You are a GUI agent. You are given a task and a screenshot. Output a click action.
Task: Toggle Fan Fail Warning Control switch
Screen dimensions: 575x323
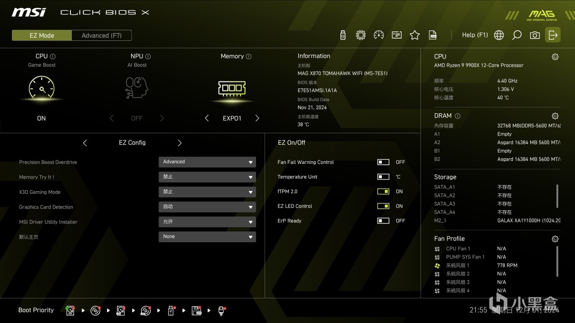[x=383, y=162]
